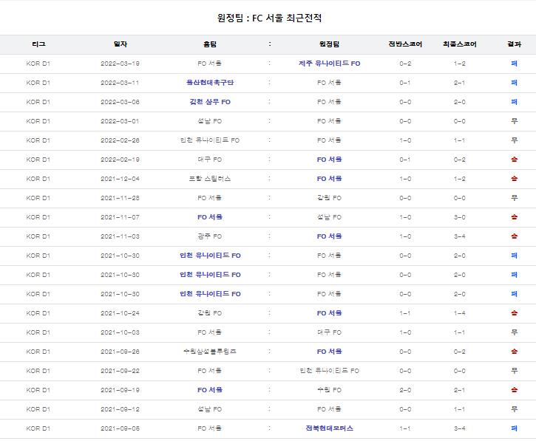Click the 리그 column header

tap(38, 44)
